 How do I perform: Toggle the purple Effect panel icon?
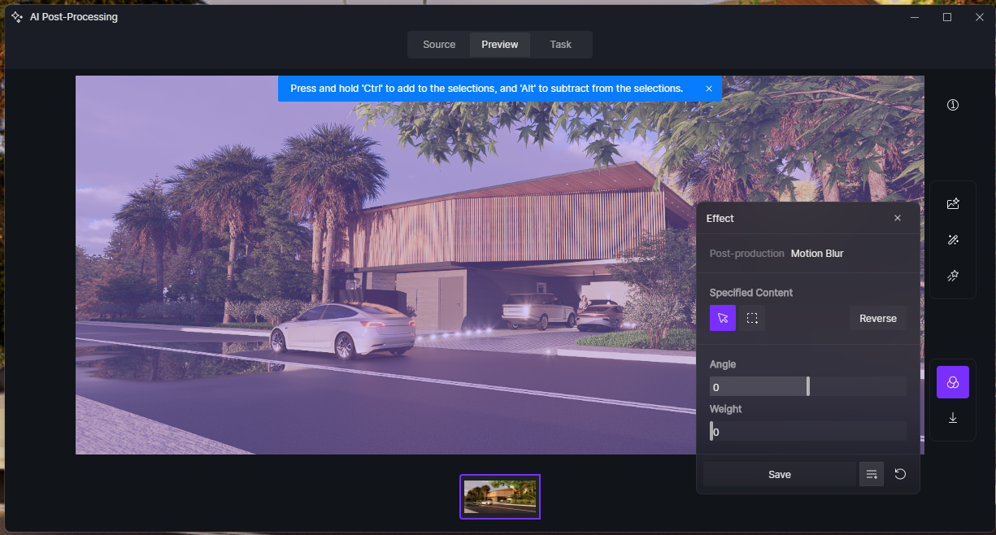tap(953, 382)
